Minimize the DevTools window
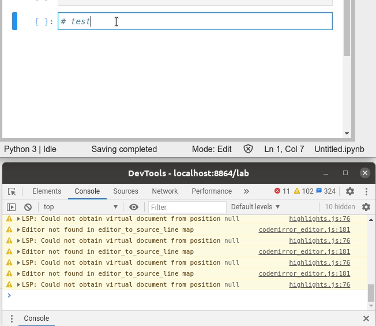Screen dimensions: 376x326 click(326, 173)
